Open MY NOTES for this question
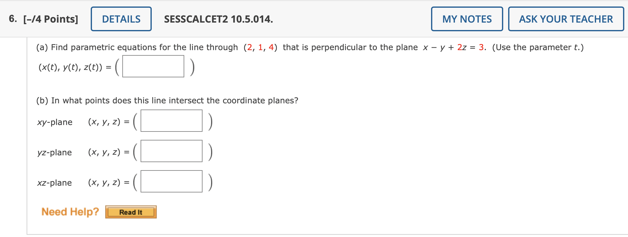 [467, 19]
